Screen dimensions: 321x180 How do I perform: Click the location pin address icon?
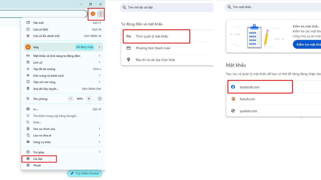coord(129,60)
